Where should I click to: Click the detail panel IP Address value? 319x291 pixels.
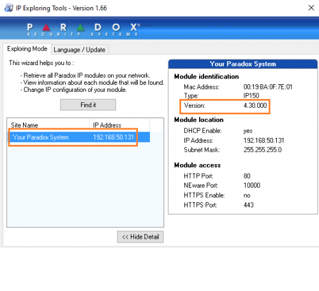point(263,140)
